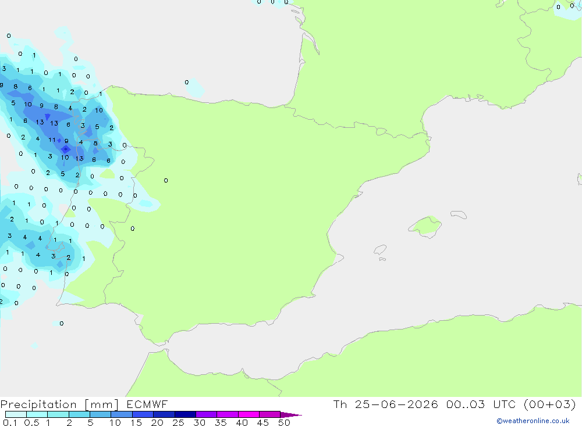
Task: Click the 30–35 mm purple legend swatch
Action: point(207,414)
